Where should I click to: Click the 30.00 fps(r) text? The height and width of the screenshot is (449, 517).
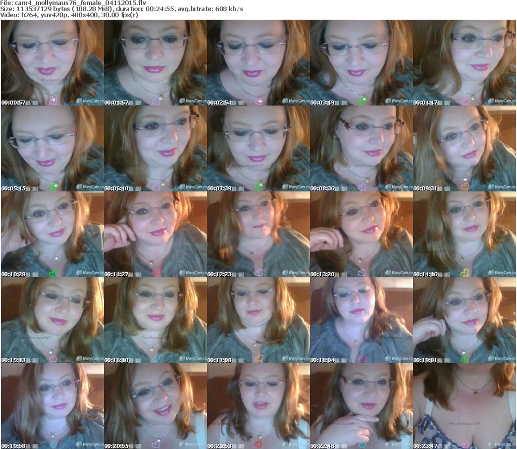pos(120,15)
